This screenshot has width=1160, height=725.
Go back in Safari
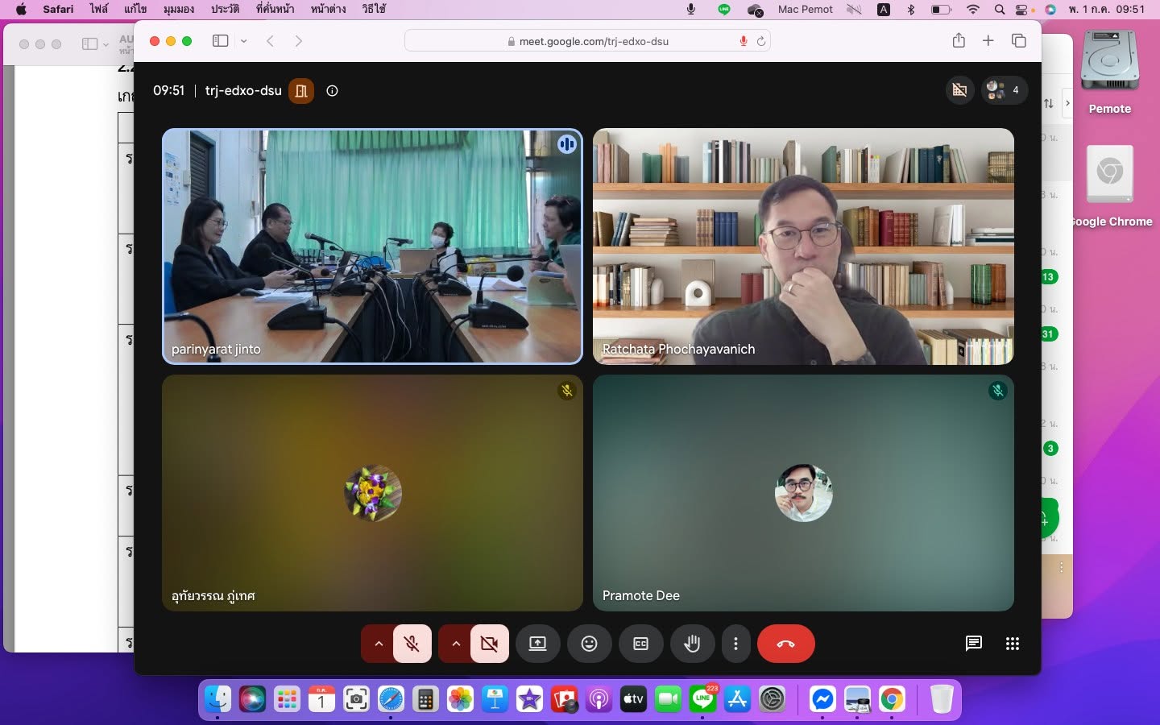click(271, 41)
